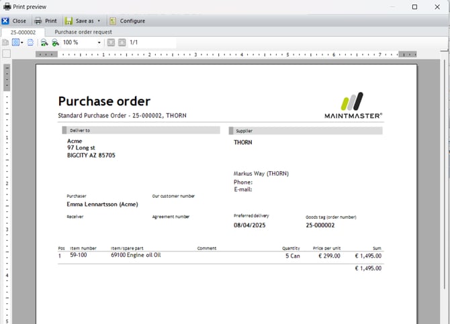Click the grey copy page icon
This screenshot has width=450, height=324.
pos(5,43)
